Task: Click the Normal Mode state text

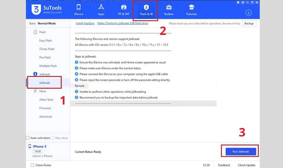Action: (x=47, y=24)
